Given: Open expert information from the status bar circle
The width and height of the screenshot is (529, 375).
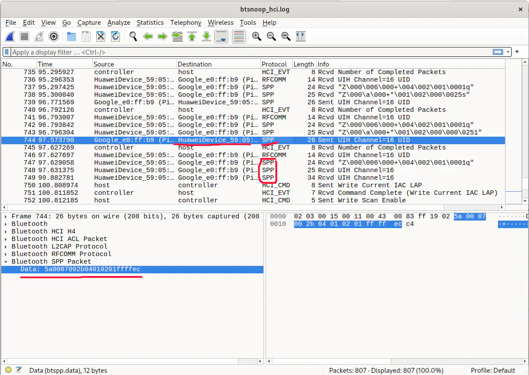Looking at the screenshot, I should click(x=8, y=370).
